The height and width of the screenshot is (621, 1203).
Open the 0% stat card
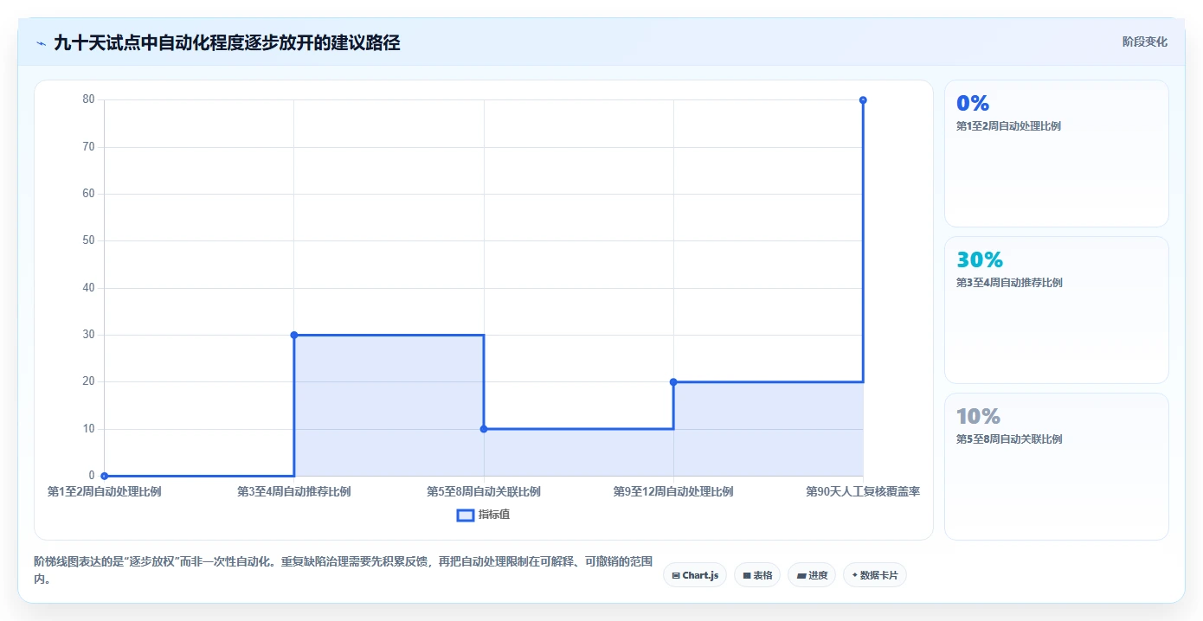(x=1056, y=153)
